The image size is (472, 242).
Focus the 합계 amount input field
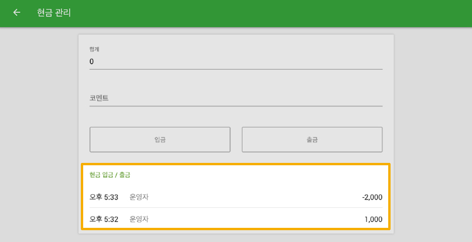pos(236,61)
